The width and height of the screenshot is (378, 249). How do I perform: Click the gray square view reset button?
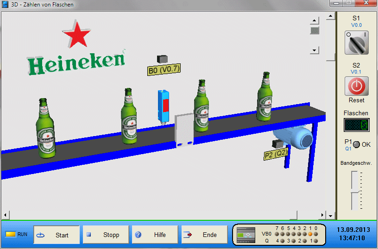click(x=315, y=31)
